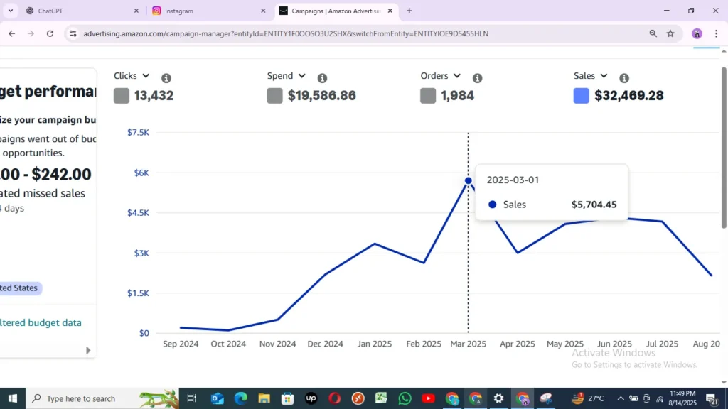The width and height of the screenshot is (728, 409).
Task: Click the info icon next to Sales
Action: pyautogui.click(x=624, y=78)
